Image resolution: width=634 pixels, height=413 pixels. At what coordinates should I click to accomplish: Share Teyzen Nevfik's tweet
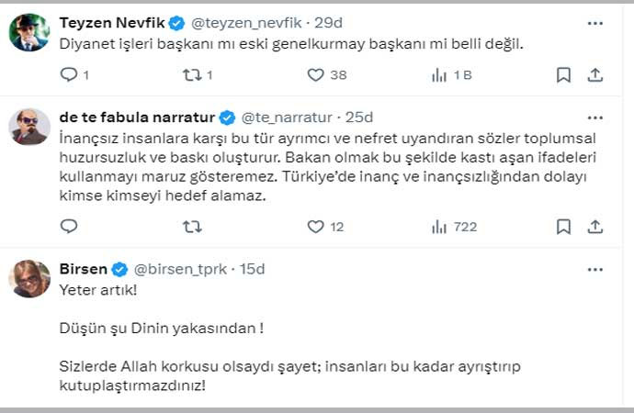click(x=594, y=75)
